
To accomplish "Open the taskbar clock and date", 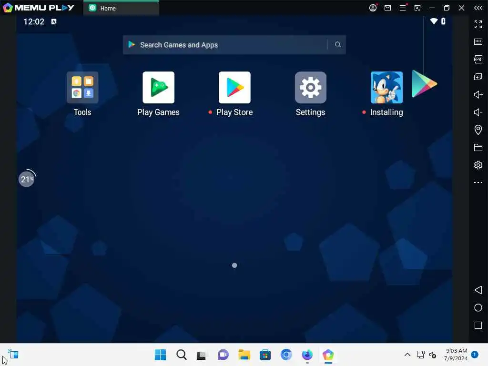I will tap(456, 355).
